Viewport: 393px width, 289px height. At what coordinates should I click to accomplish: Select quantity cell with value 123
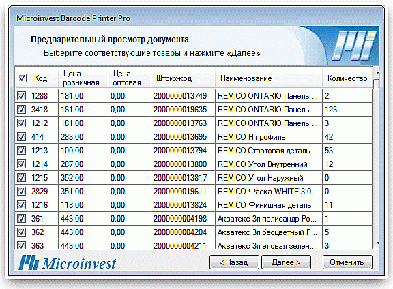point(347,109)
